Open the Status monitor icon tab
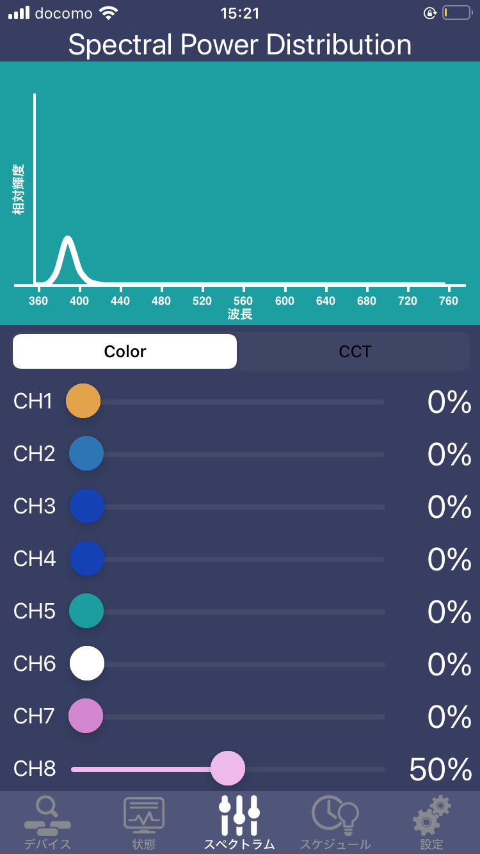480x854 pixels. pyautogui.click(x=143, y=815)
